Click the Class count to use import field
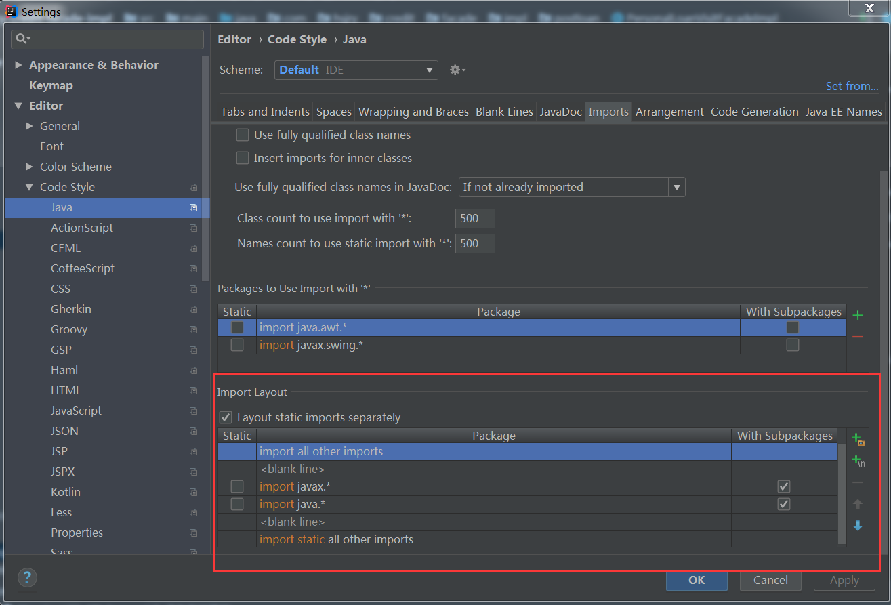 pyautogui.click(x=474, y=218)
